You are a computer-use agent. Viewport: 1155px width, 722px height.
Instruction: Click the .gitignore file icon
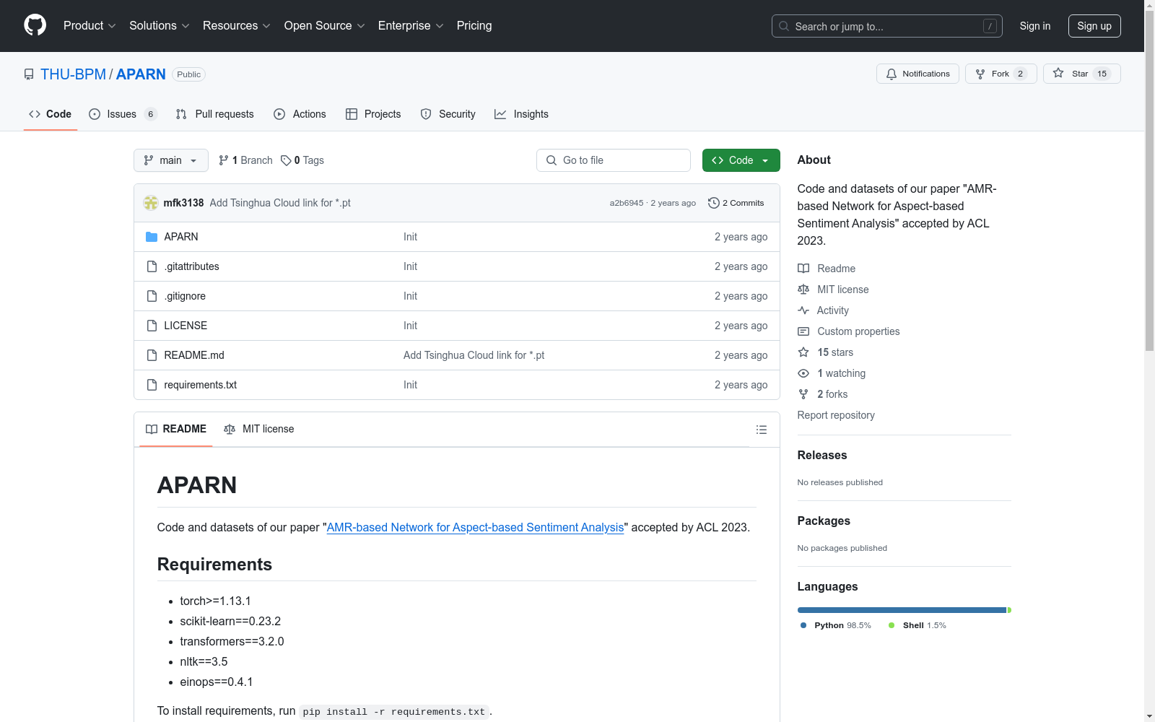click(152, 296)
